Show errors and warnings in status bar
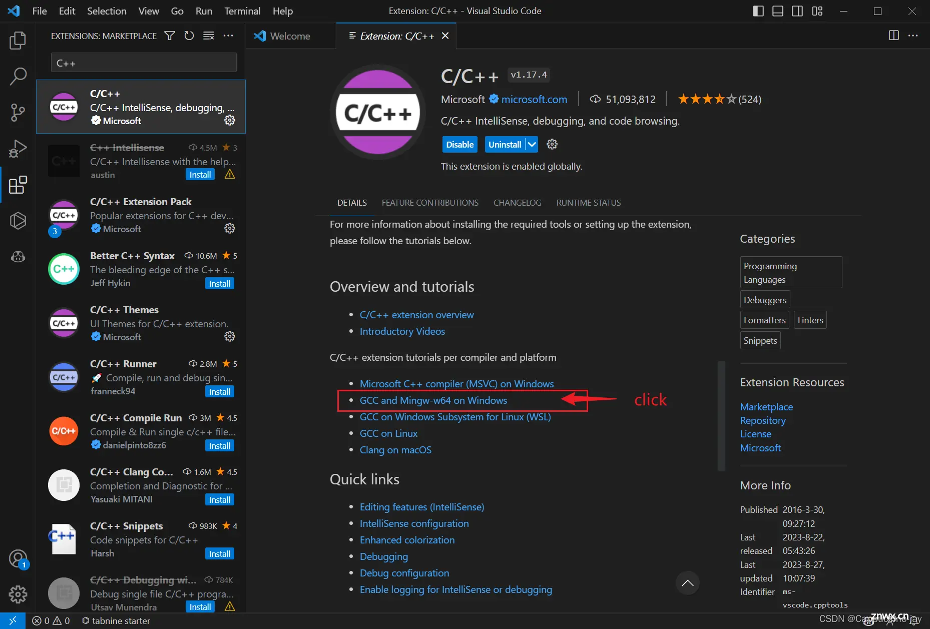The image size is (930, 629). click(x=51, y=620)
